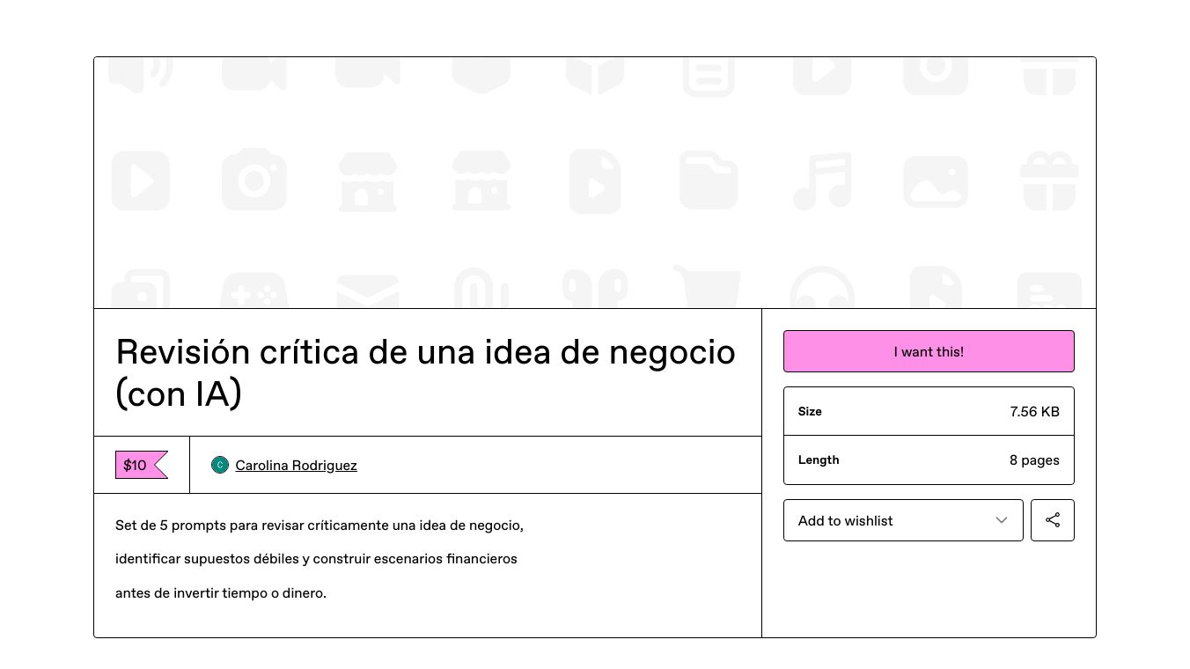
Task: Click the game controller icon in the banner
Action: 253,286
